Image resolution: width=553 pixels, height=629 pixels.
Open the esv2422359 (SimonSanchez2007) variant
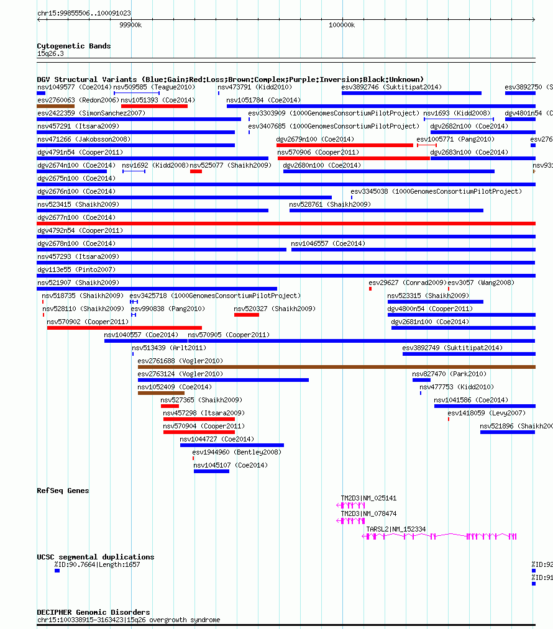(139, 119)
